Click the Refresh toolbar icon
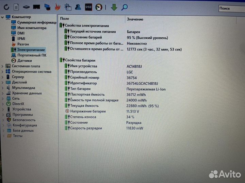Image resolution: width=245 pixels, height=183 pixels. (6, 7)
